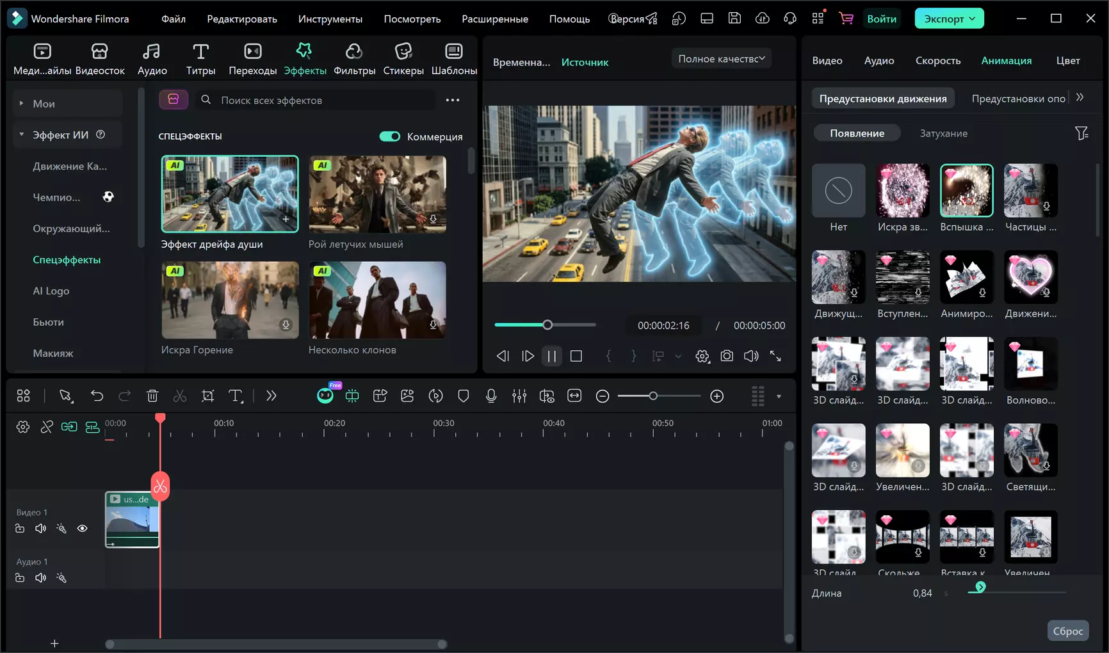Lock the Аудио 1 track
Image resolution: width=1109 pixels, height=653 pixels.
(x=20, y=577)
